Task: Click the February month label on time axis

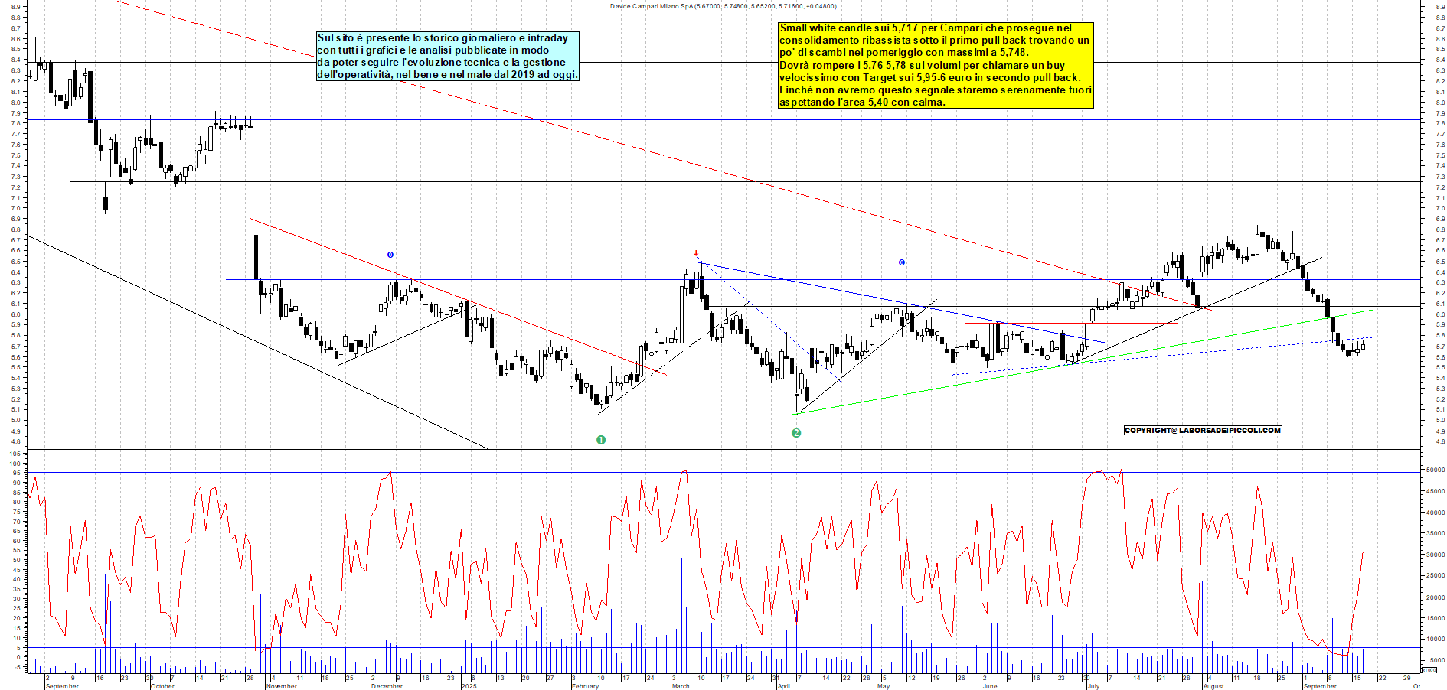Action: coord(586,686)
